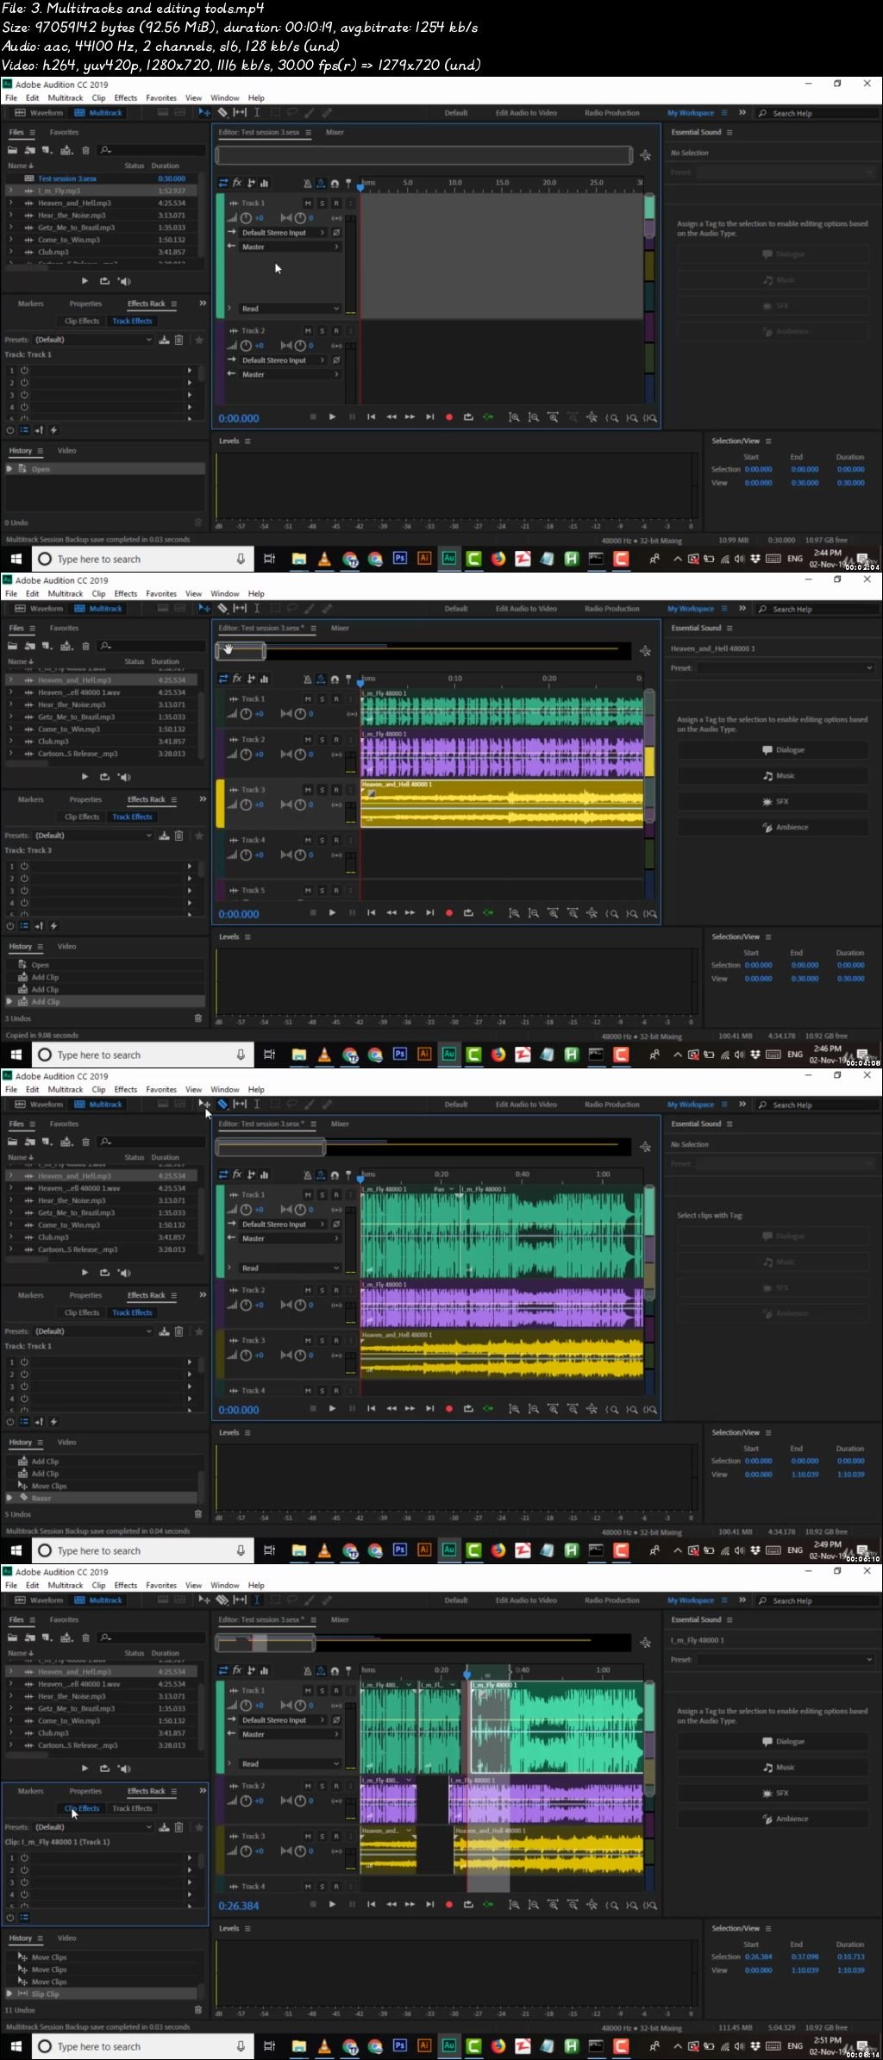The image size is (883, 2060).
Task: Click Play transport button in first screenshot
Action: click(x=333, y=417)
